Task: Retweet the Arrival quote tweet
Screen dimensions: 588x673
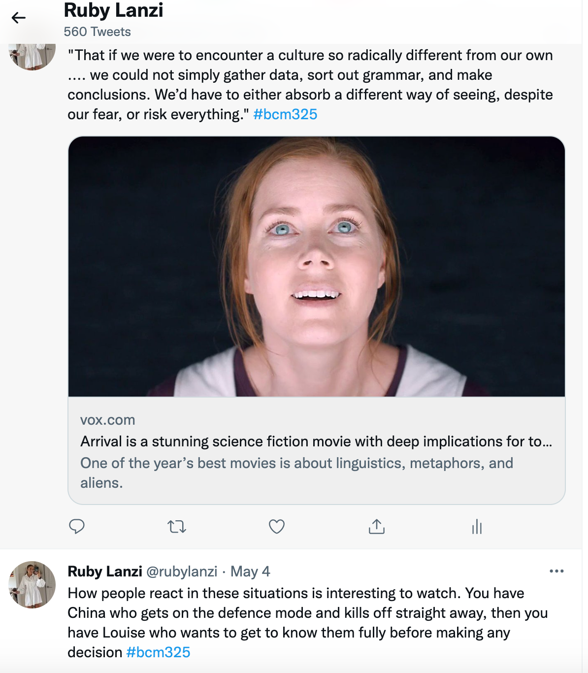Action: click(177, 527)
